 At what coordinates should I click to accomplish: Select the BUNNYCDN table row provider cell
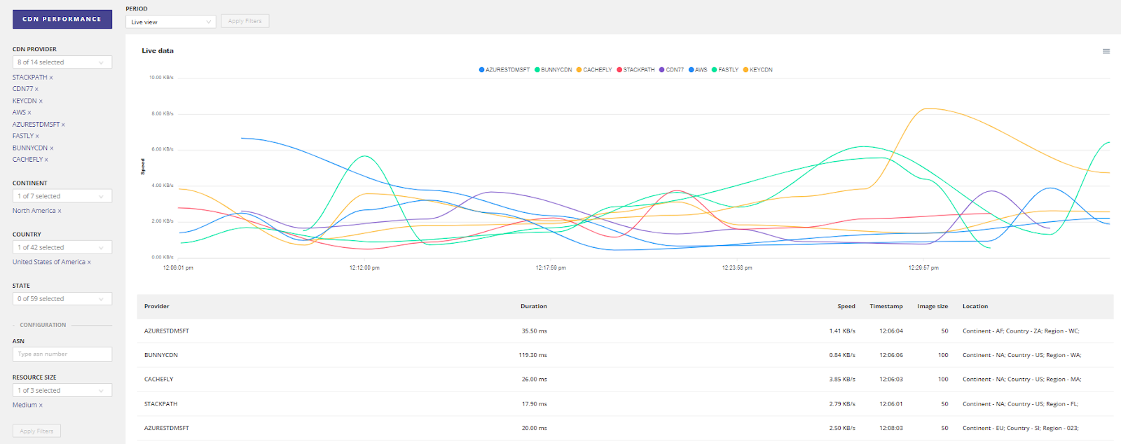point(161,355)
